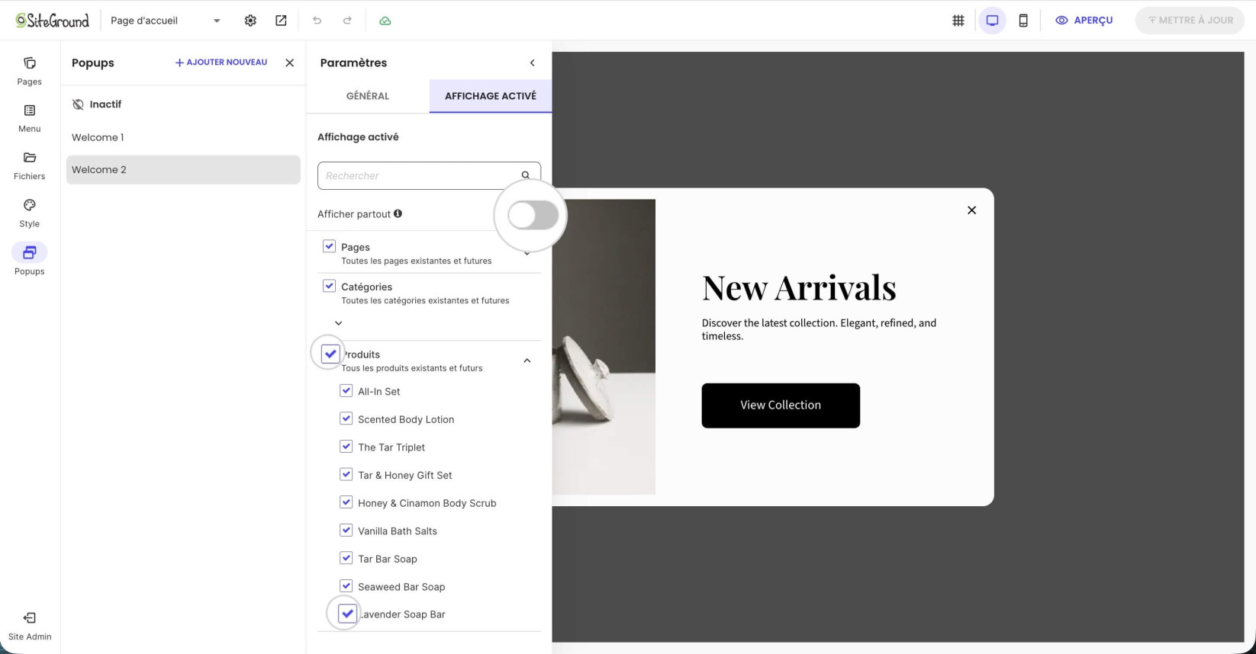Go to Site Admin
Screen dimensions: 1256x654
[30, 627]
